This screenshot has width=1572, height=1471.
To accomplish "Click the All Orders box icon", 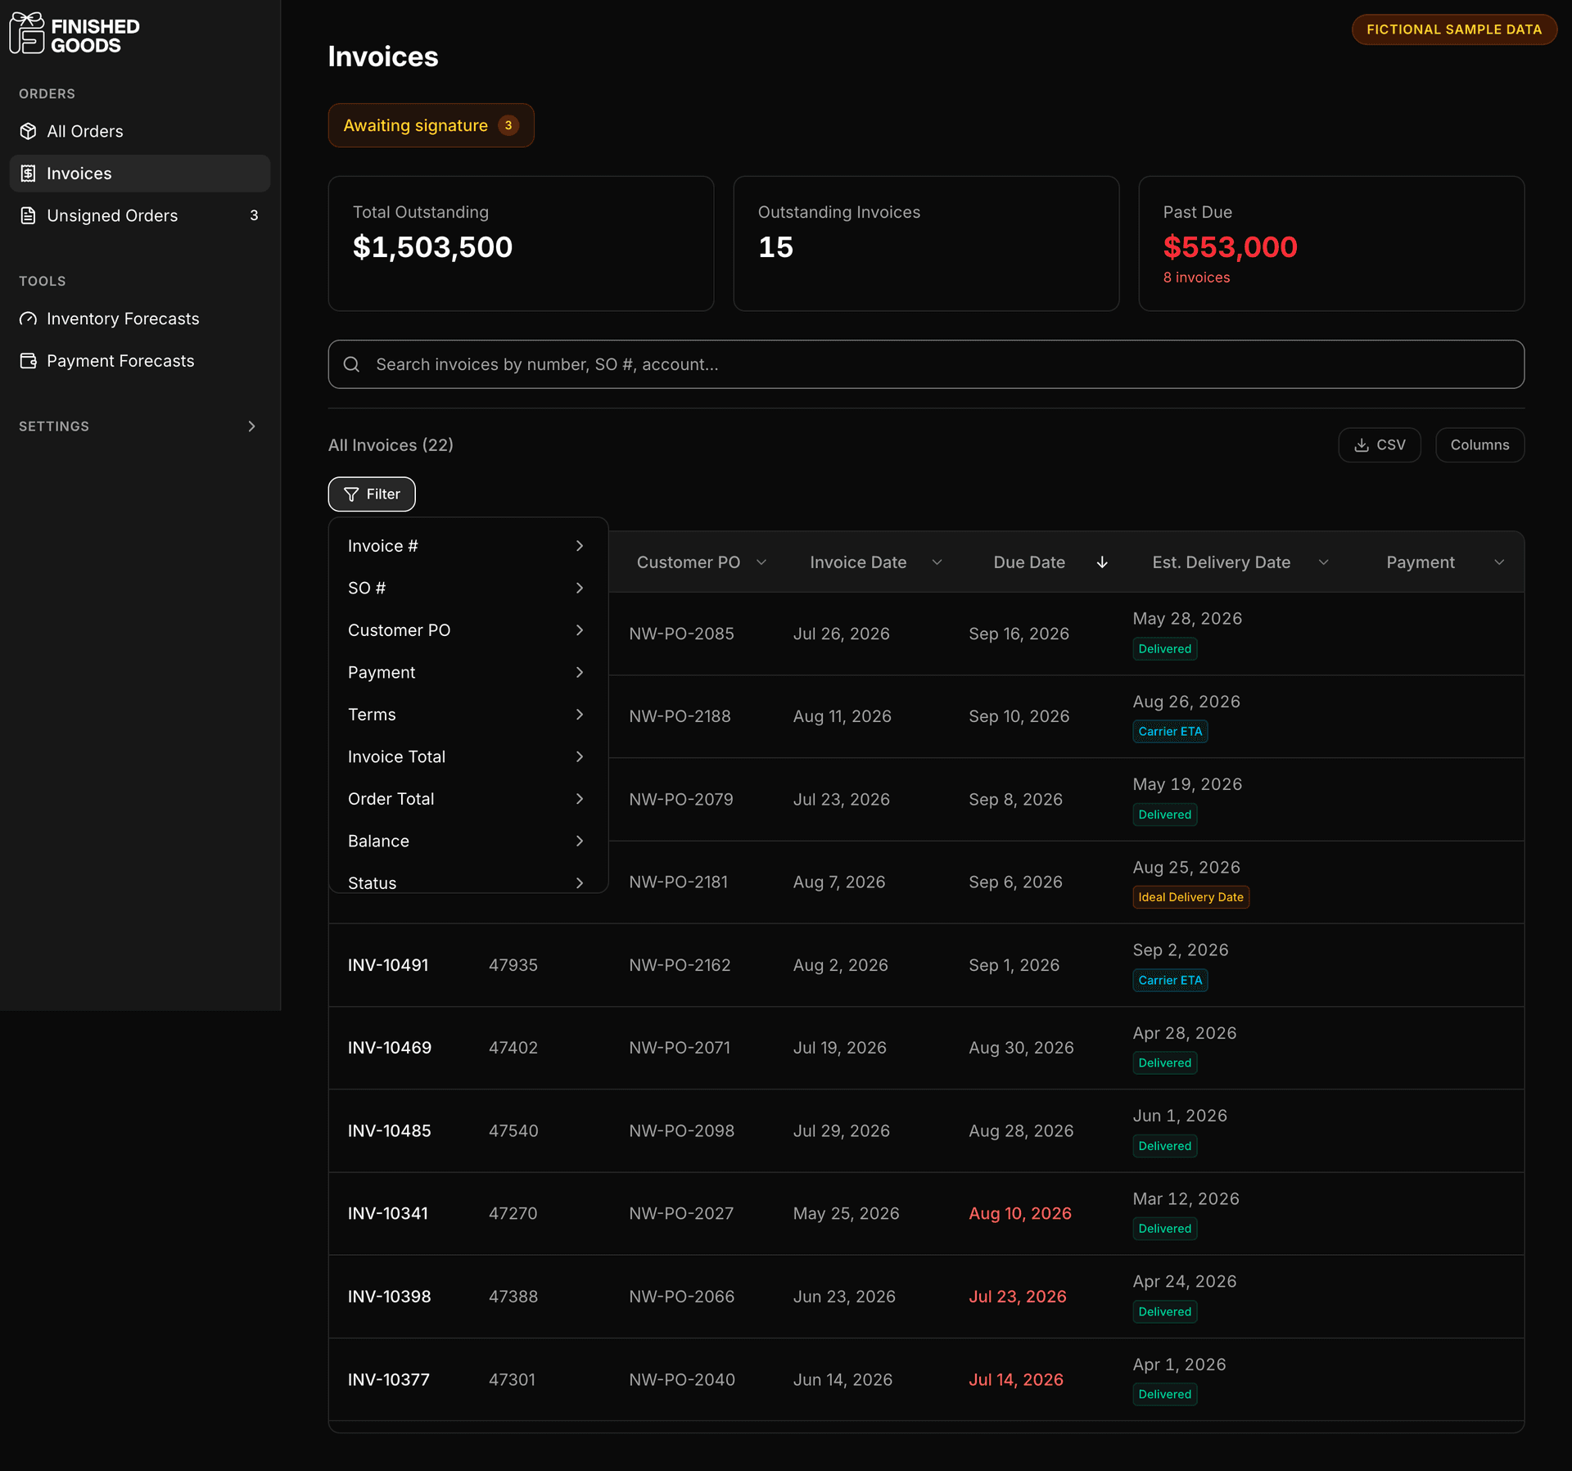I will click(x=29, y=131).
